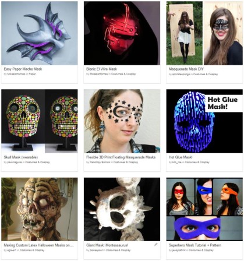Open the colorful Skull Mask thumbnail
This screenshot has width=244, height=261.
pyautogui.click(x=40, y=121)
